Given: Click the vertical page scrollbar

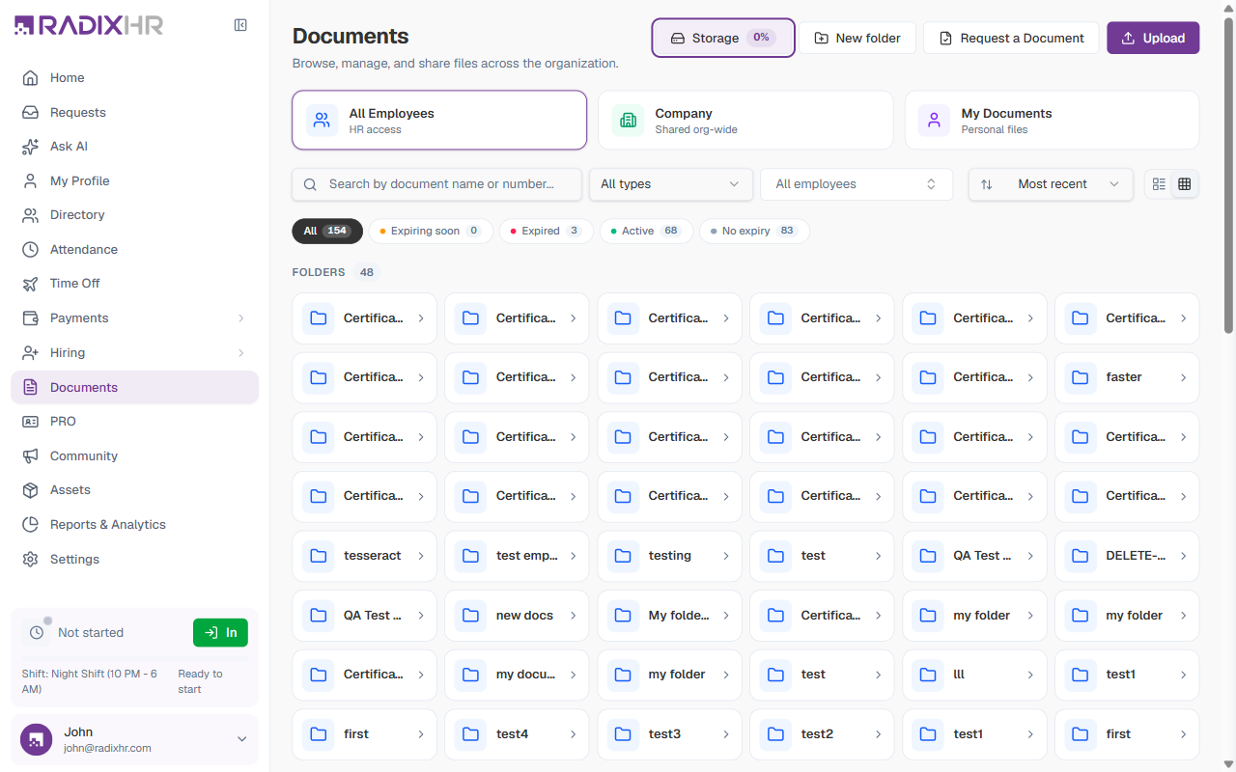Looking at the screenshot, I should click(x=1228, y=174).
